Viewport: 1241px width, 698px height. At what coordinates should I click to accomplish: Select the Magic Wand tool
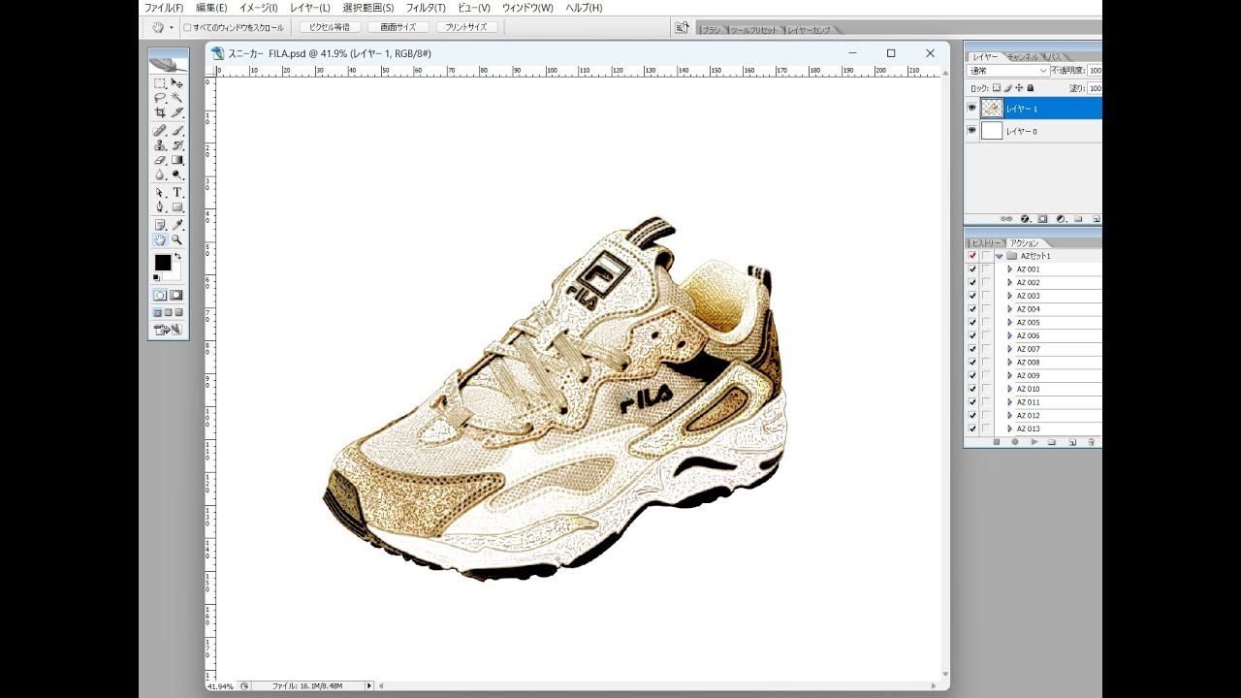tap(177, 98)
